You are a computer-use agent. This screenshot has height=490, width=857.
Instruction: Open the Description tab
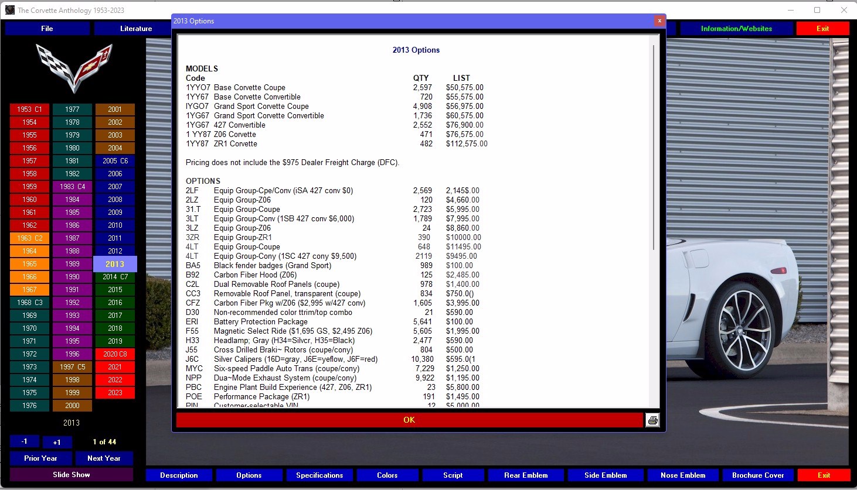point(179,475)
